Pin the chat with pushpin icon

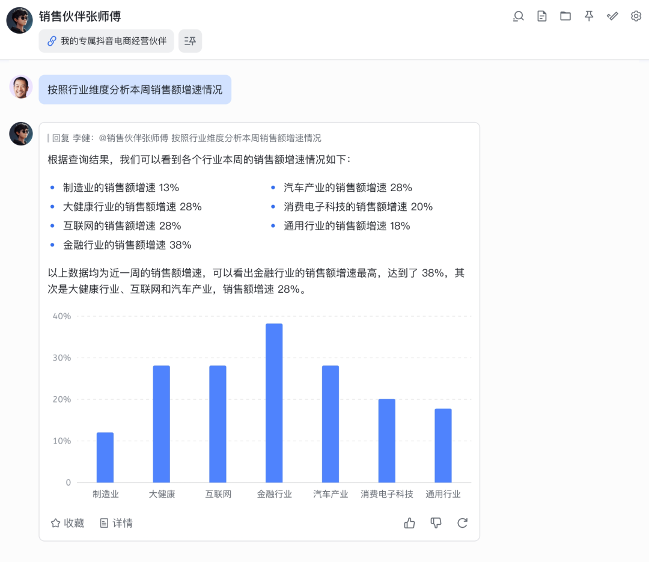tap(589, 16)
